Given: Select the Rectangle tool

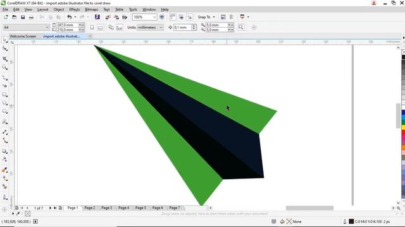Looking at the screenshot, I should (4, 95).
